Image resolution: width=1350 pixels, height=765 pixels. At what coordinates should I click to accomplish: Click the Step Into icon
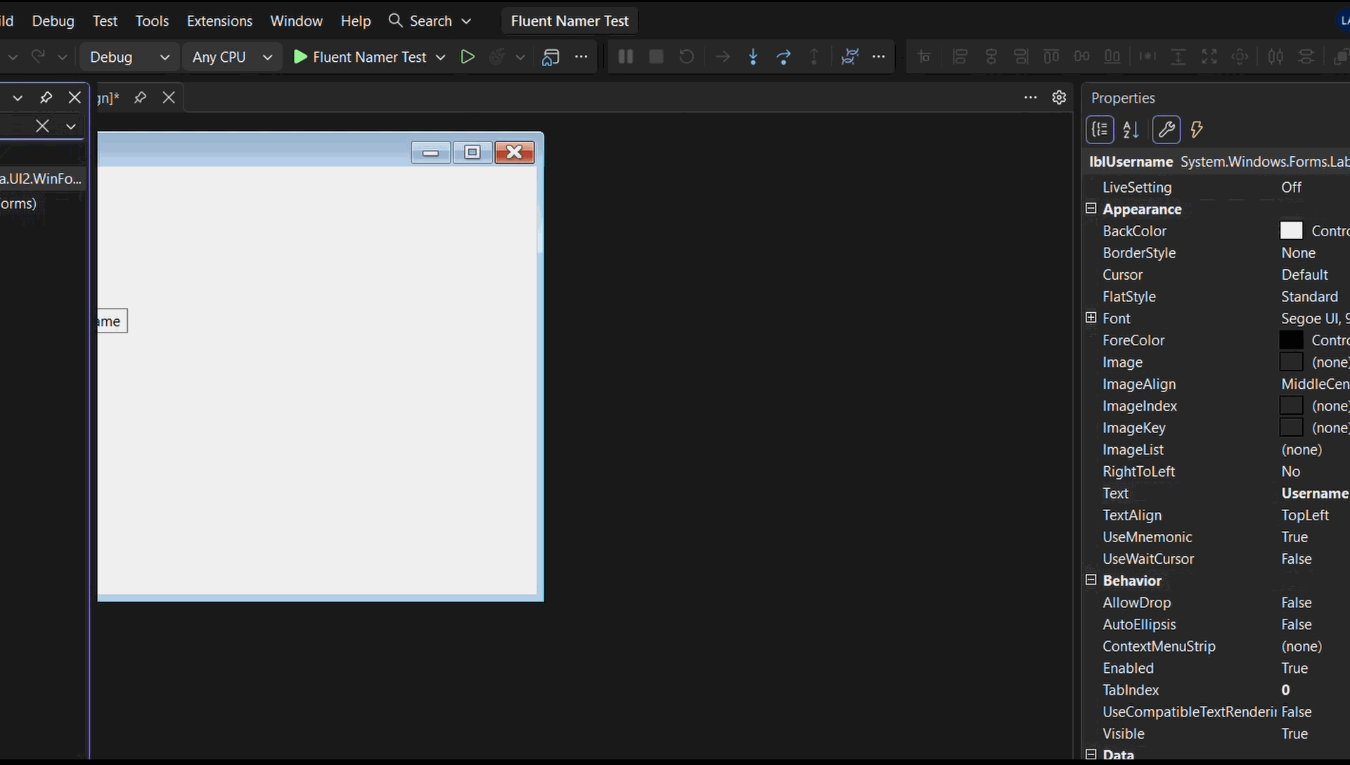[753, 57]
